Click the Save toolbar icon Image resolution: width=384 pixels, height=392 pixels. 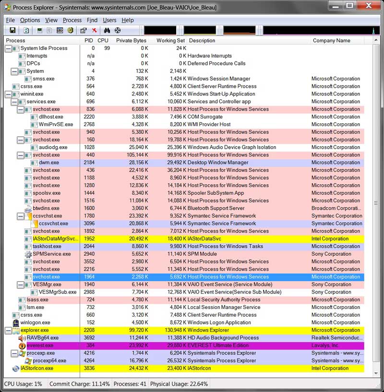[x=12, y=31]
